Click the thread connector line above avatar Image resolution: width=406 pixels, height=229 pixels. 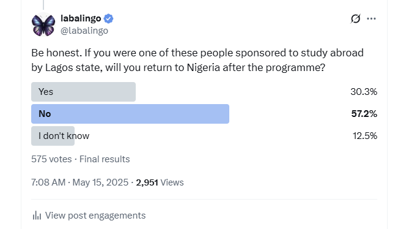(x=43, y=5)
